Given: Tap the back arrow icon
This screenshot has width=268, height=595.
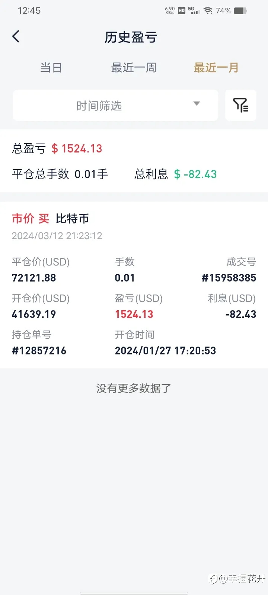Looking at the screenshot, I should click(x=16, y=36).
